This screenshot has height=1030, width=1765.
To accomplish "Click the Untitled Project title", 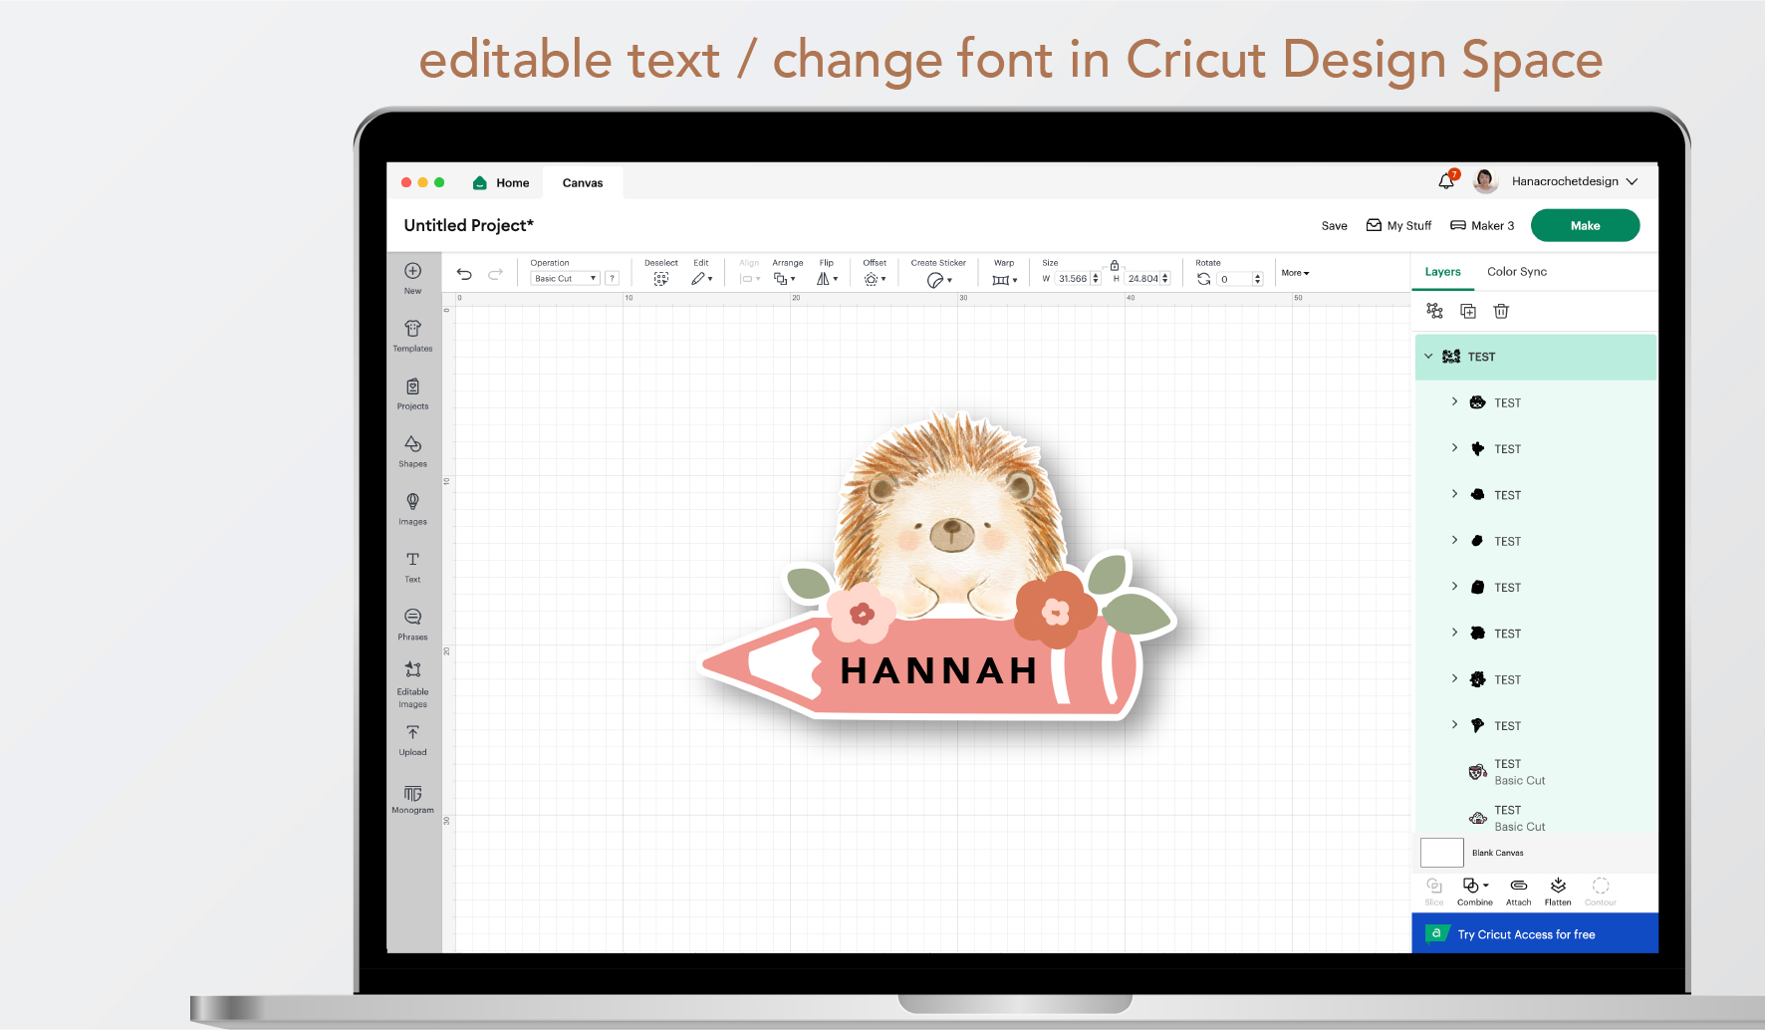I will (x=469, y=225).
